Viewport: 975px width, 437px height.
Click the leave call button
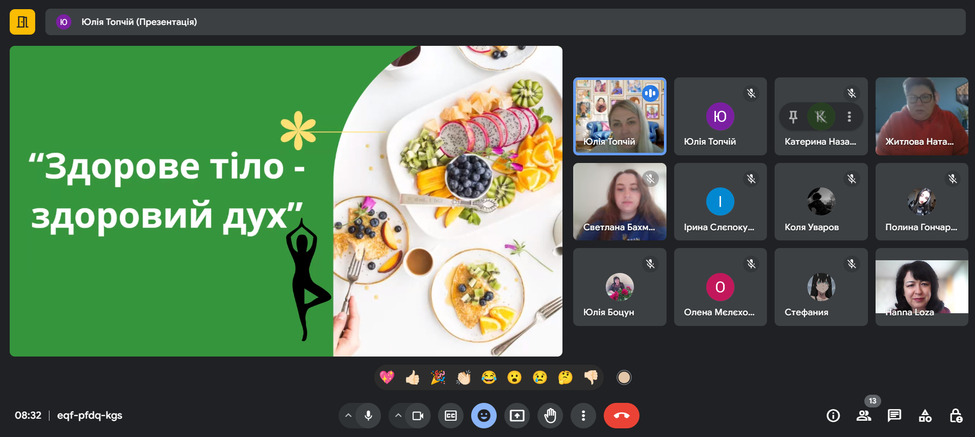tap(621, 416)
